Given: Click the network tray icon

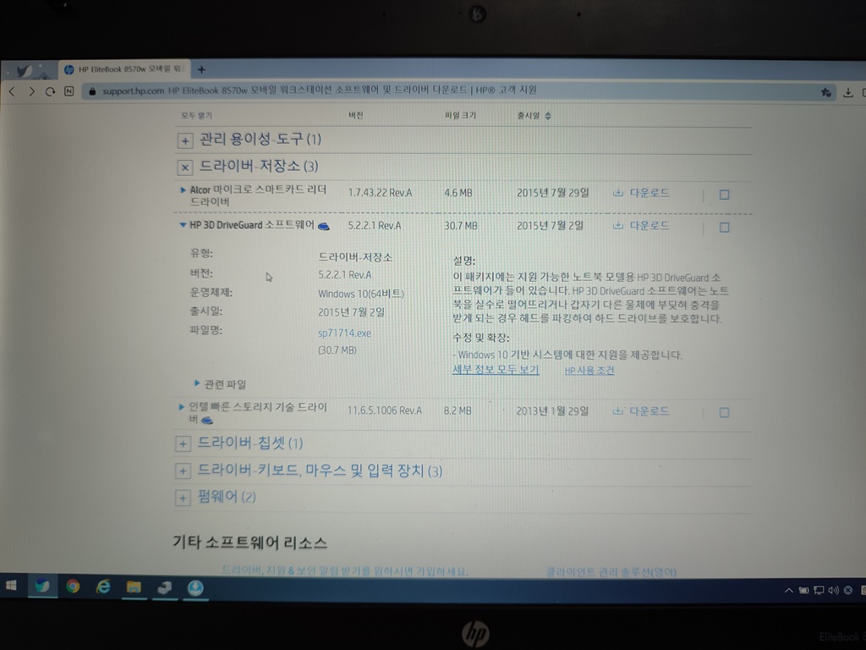Looking at the screenshot, I should (819, 590).
